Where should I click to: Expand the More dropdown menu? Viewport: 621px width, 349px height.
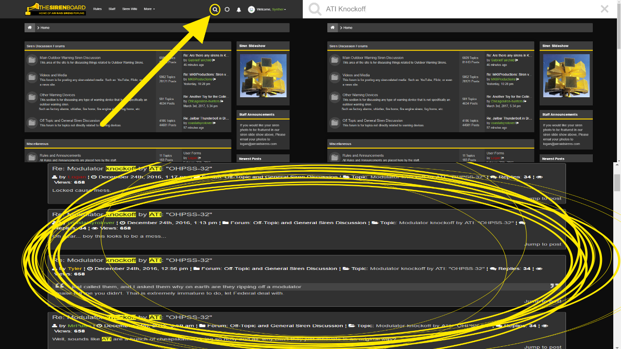[x=149, y=9]
